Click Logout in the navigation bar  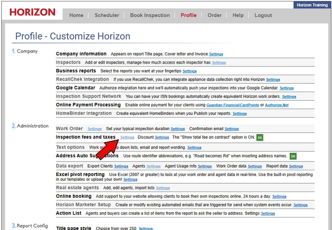[x=263, y=15]
